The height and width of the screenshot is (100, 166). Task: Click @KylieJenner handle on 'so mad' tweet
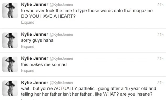click(x=62, y=59)
